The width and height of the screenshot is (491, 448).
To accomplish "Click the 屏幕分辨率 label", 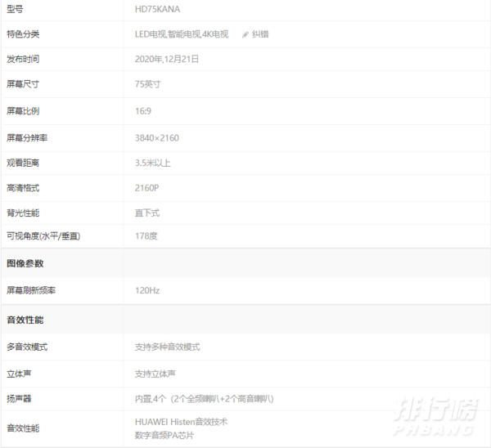I will 27,138.
